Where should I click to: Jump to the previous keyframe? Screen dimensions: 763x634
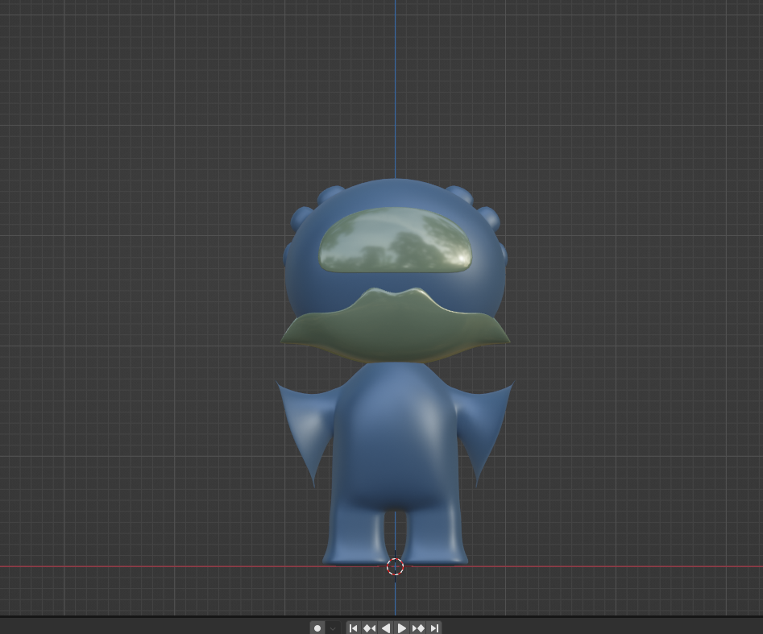point(369,628)
